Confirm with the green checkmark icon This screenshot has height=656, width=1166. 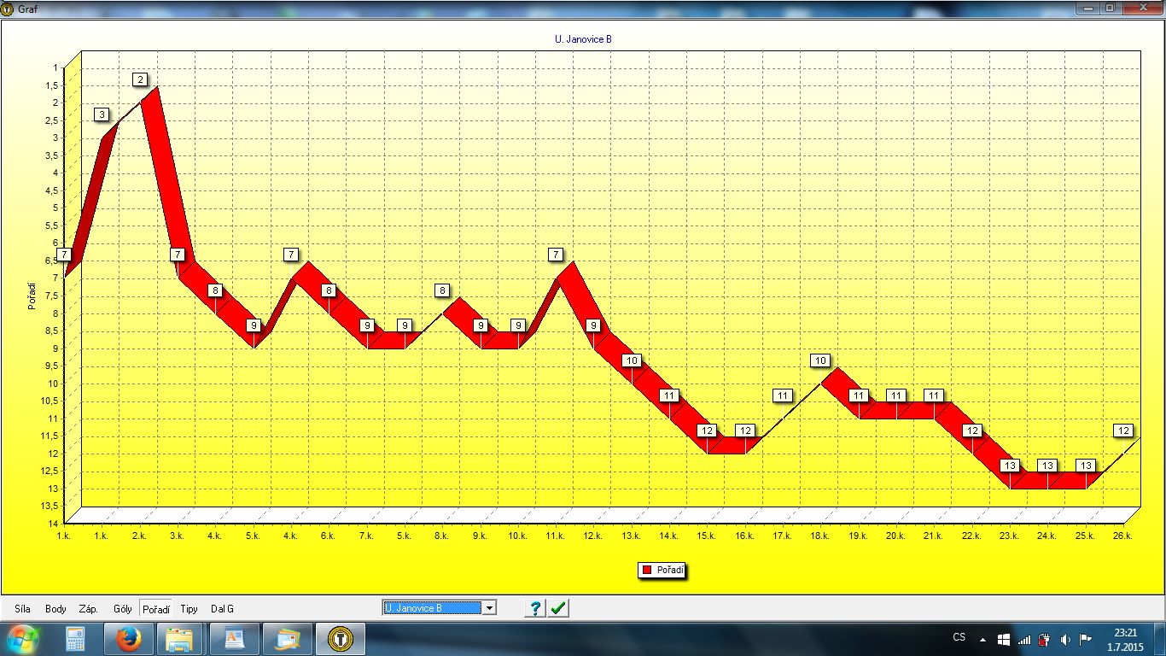tap(558, 608)
